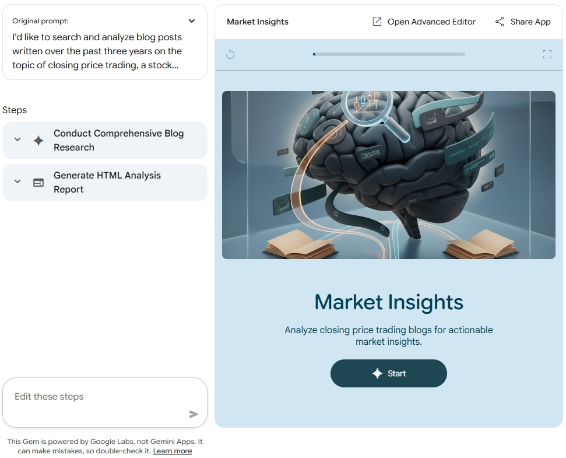Image resolution: width=566 pixels, height=458 pixels.
Task: Click the sparkle icon on the Blog Research step
Action: pyautogui.click(x=38, y=141)
